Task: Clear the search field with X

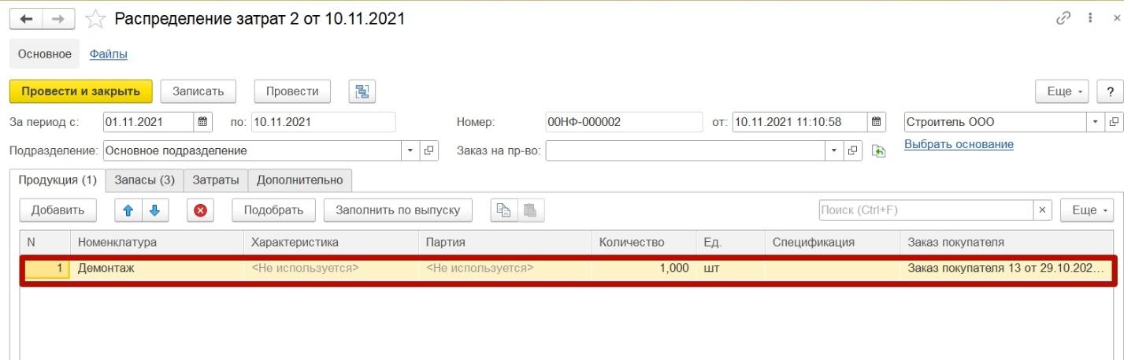Action: pos(1043,210)
